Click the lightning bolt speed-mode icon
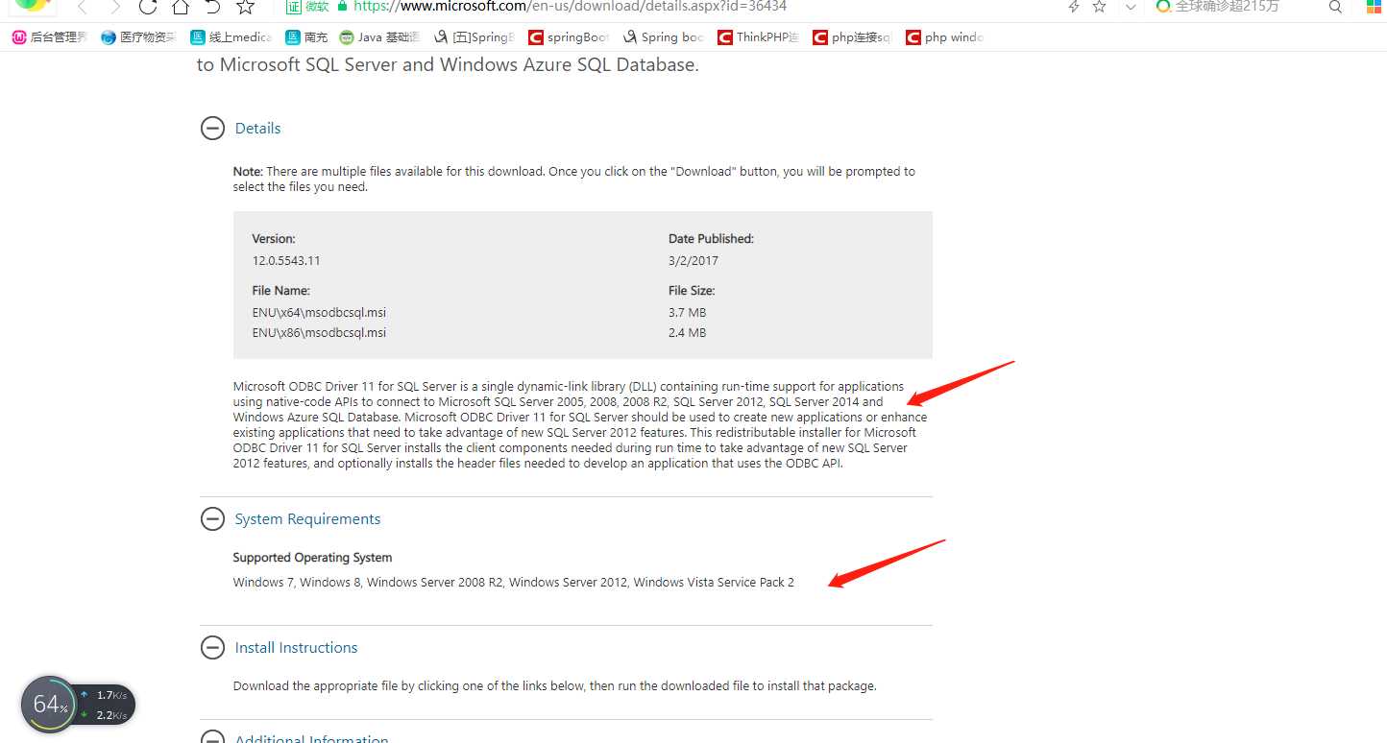Viewport: 1387px width, 743px height. point(1074,7)
